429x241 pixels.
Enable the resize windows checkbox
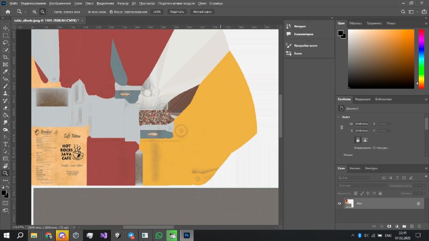pyautogui.click(x=51, y=12)
